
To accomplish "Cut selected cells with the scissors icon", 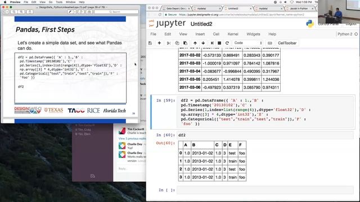I will click(x=169, y=43).
